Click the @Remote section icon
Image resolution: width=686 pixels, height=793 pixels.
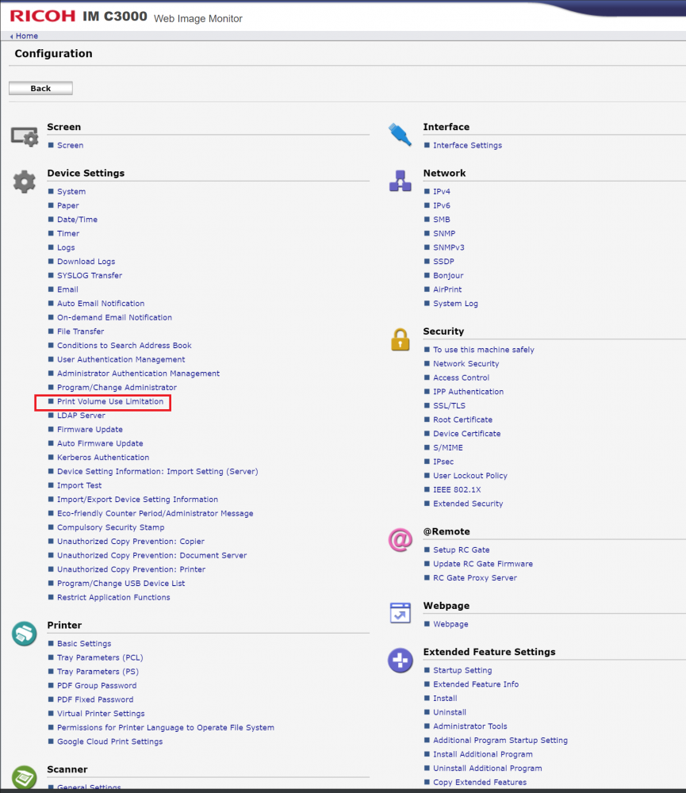pyautogui.click(x=400, y=540)
